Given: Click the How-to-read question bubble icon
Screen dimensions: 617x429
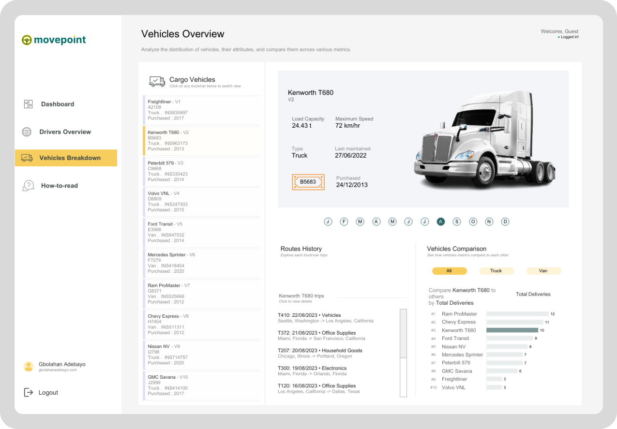Looking at the screenshot, I should tap(28, 186).
